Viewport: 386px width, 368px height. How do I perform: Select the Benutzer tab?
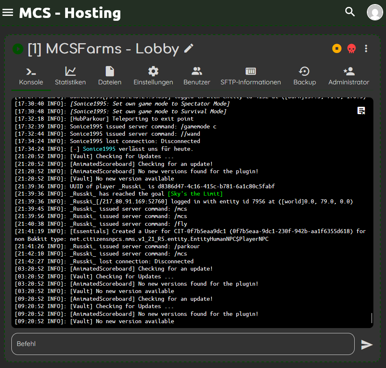197,76
